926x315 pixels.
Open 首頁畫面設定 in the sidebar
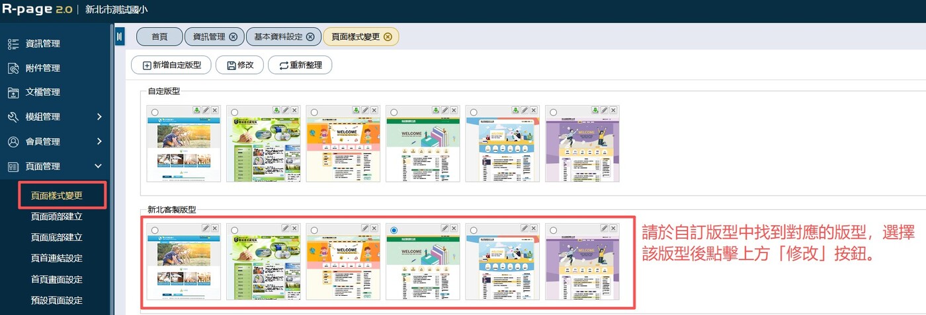(x=57, y=279)
